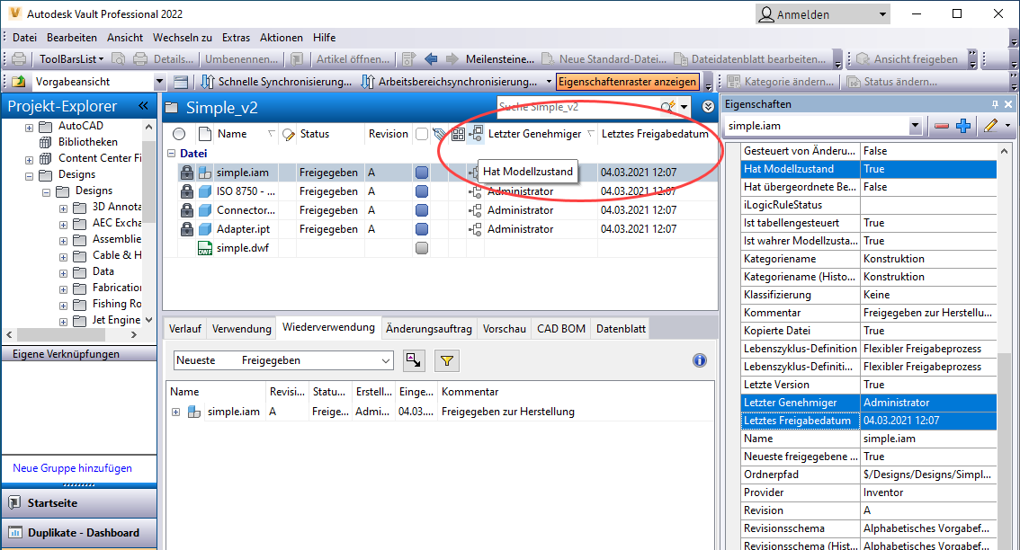Open the Aktionen menu
The height and width of the screenshot is (550, 1020).
pyautogui.click(x=281, y=38)
